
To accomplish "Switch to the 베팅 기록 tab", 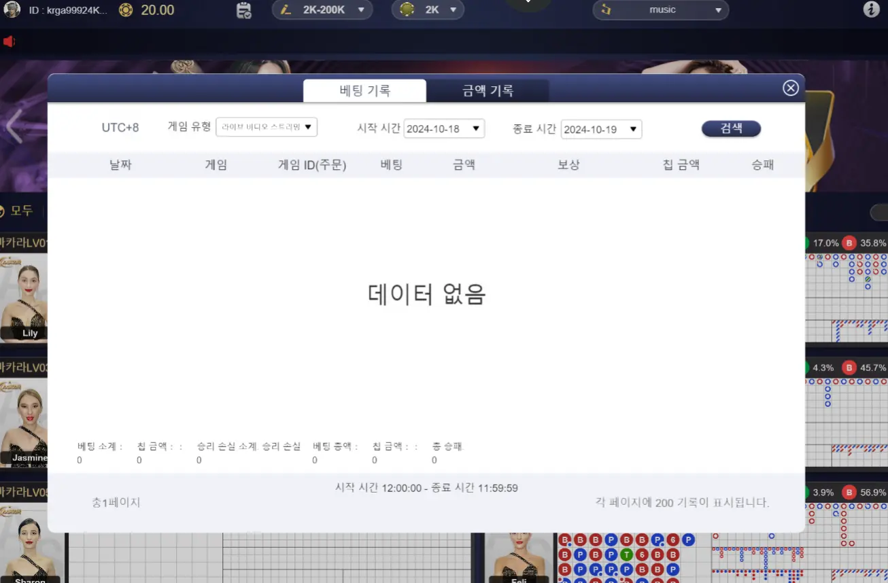I will pos(364,90).
